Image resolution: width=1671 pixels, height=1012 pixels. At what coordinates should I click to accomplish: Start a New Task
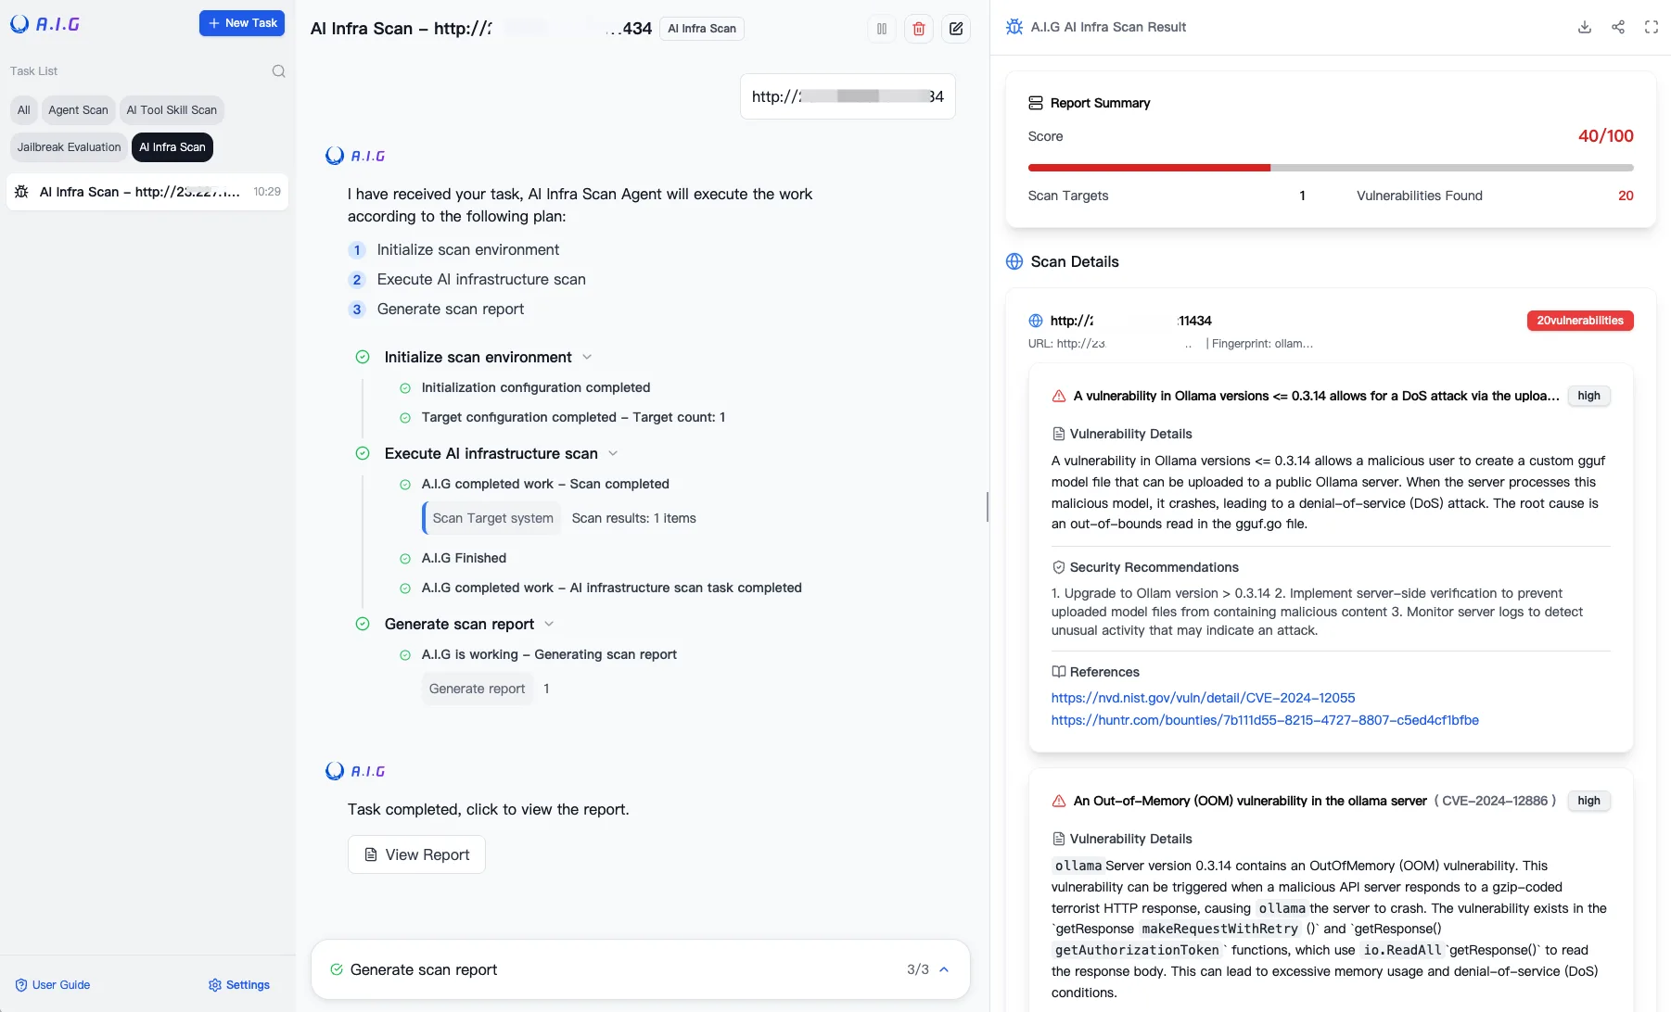[x=242, y=23]
